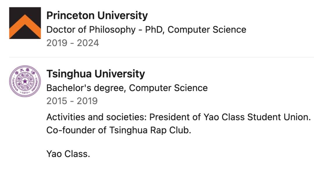
Task: Click the standalone "Yao Class." description line
Action: [x=68, y=154]
